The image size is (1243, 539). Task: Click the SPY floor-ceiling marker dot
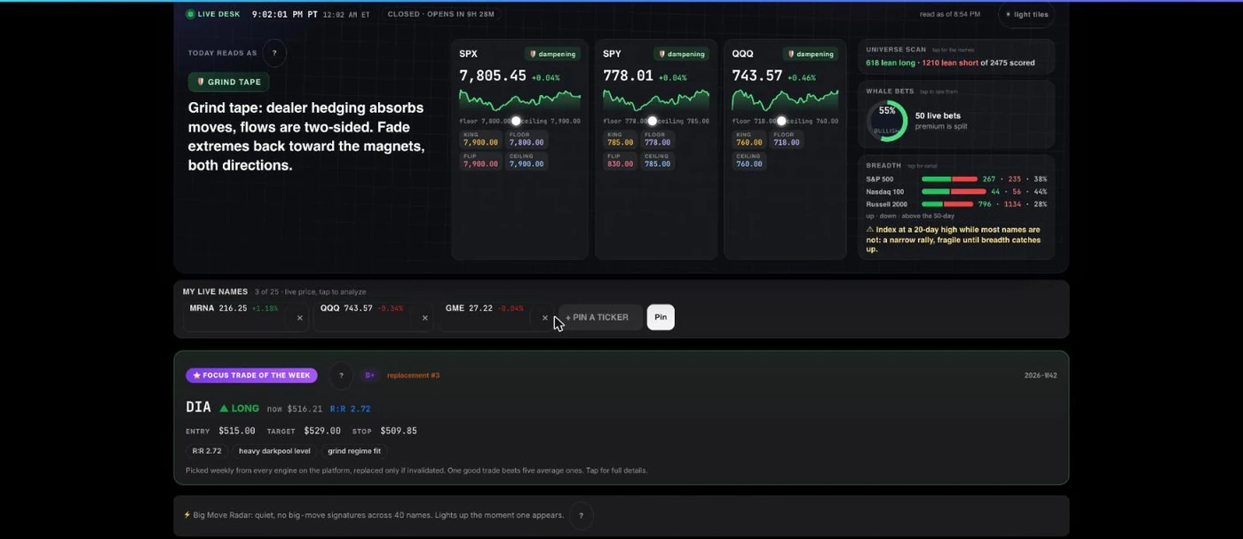pyautogui.click(x=653, y=121)
